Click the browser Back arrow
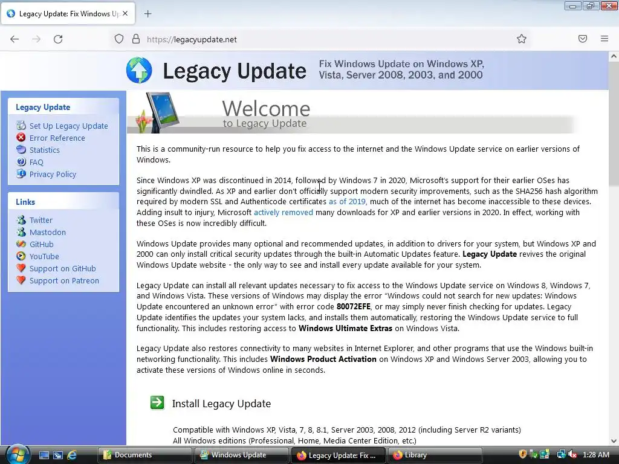Screen dimensions: 619x464 [x=15, y=39]
